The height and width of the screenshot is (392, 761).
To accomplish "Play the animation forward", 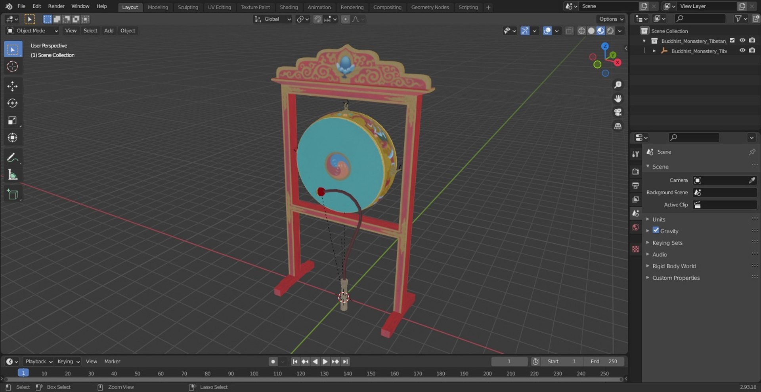I will 325,362.
